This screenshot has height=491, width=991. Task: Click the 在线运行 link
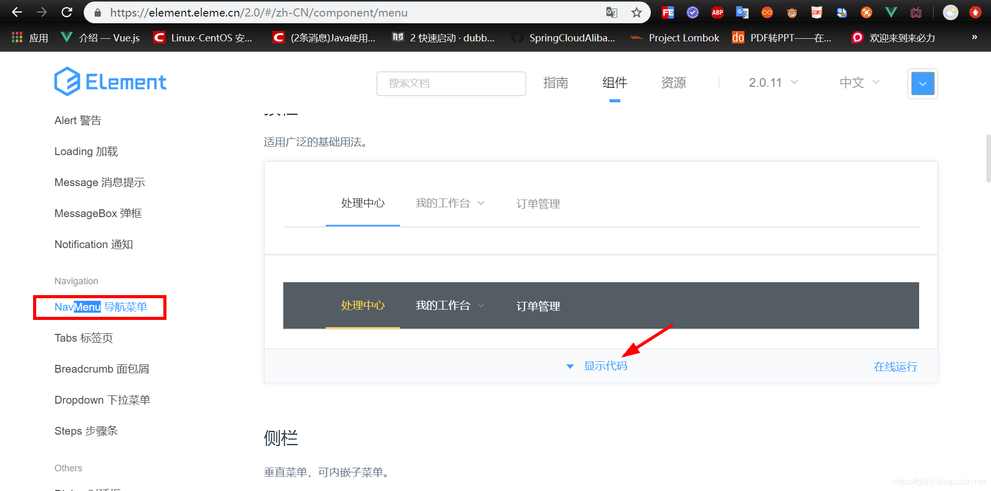[895, 366]
